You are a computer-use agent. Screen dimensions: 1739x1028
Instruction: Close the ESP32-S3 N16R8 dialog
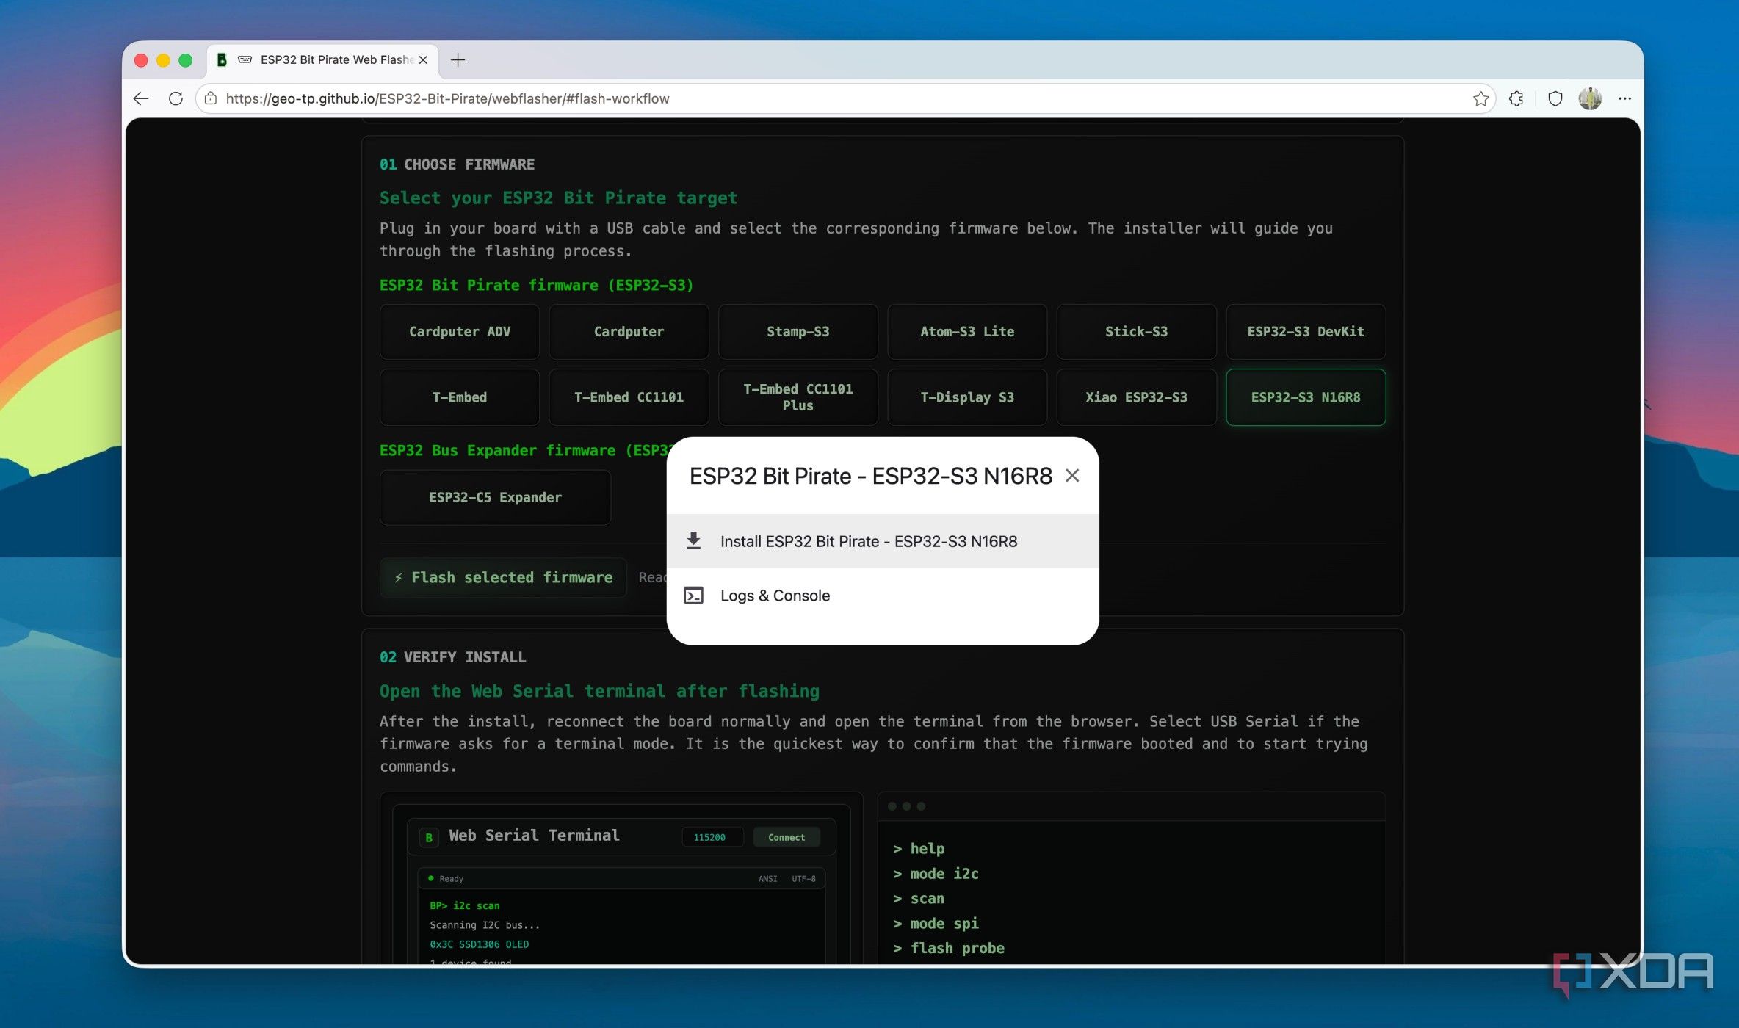pyautogui.click(x=1072, y=476)
